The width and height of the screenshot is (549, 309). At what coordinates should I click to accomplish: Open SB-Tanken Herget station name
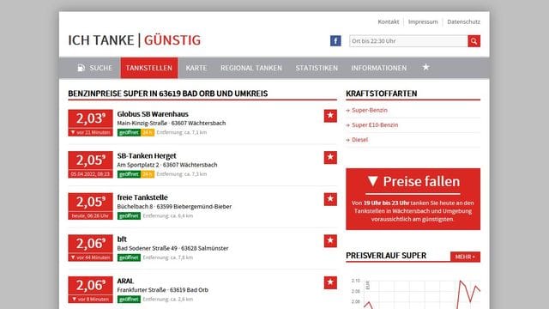[147, 155]
